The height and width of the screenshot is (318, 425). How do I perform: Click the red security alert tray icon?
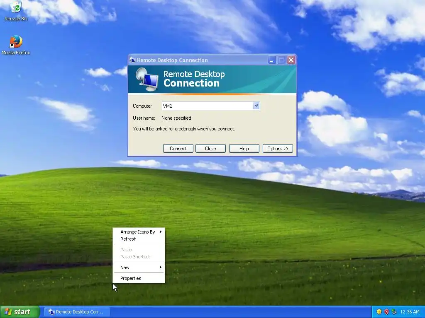point(386,312)
